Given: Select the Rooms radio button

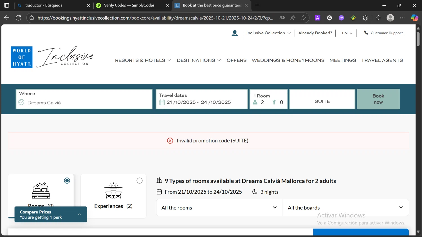Looking at the screenshot, I should point(67,181).
